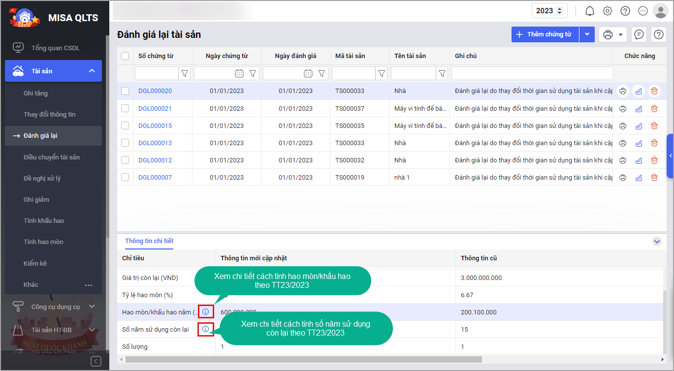Open voucher link DGL000013

coord(155,143)
